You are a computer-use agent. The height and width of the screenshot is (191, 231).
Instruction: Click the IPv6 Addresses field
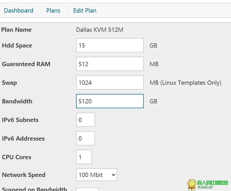click(x=86, y=138)
